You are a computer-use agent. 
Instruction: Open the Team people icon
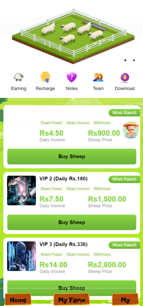[x=98, y=77]
